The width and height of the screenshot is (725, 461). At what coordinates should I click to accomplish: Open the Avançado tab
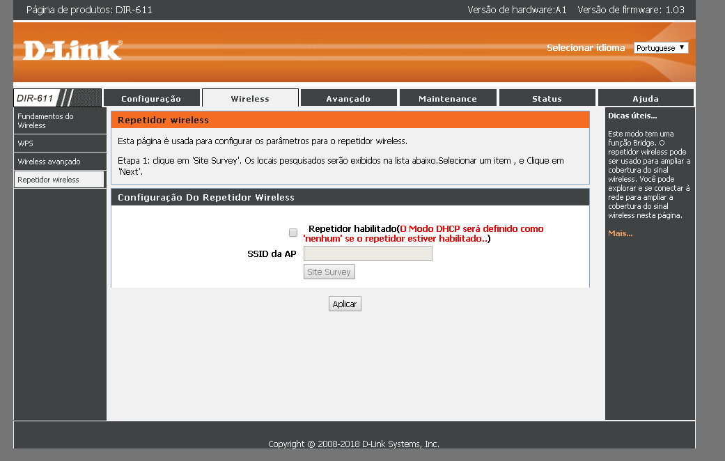pos(349,98)
